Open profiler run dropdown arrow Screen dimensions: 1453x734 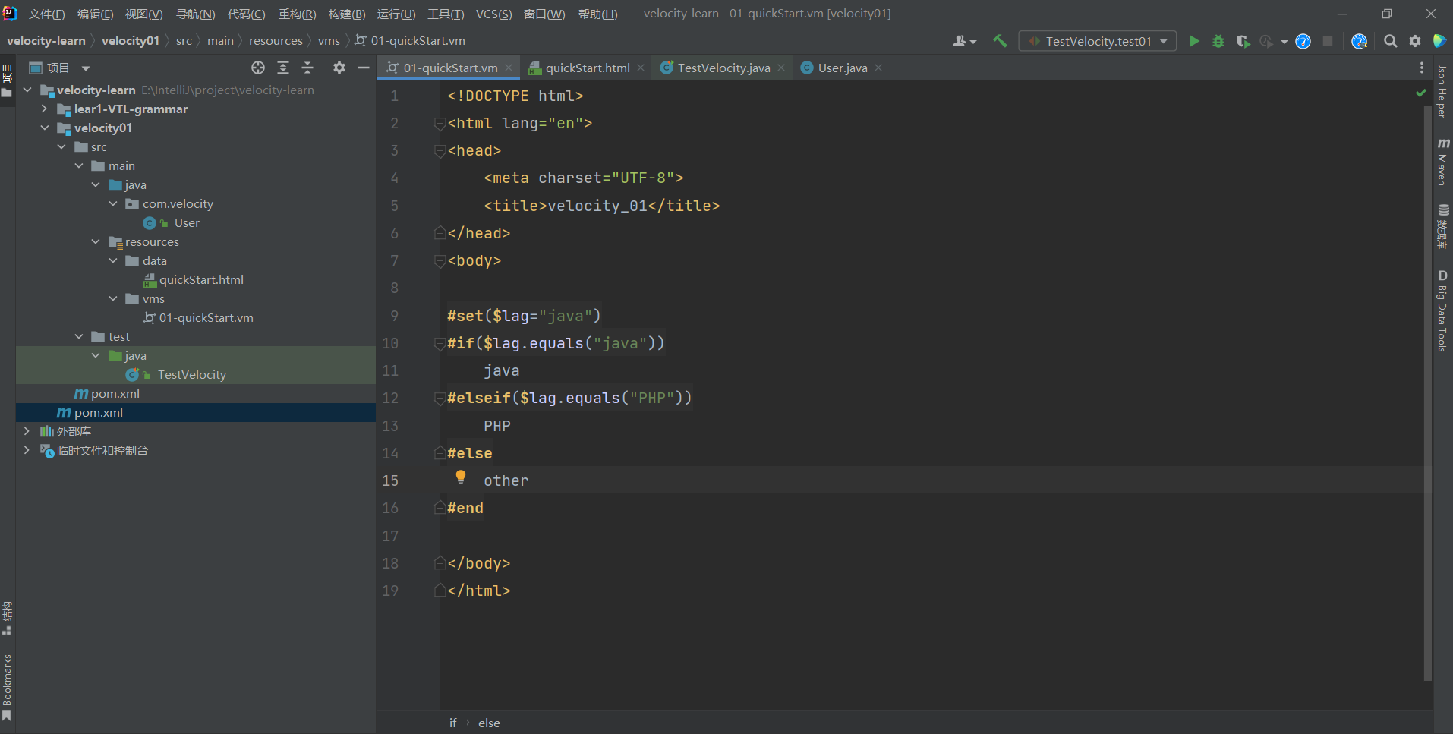coord(1284,42)
